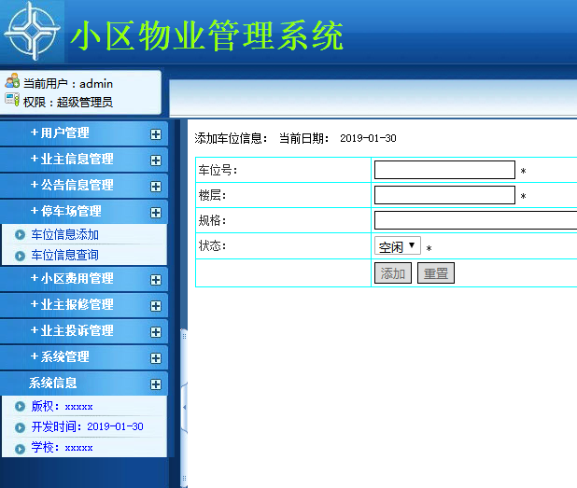
Task: Open the 业主投诉管理 menu
Action: point(72,330)
